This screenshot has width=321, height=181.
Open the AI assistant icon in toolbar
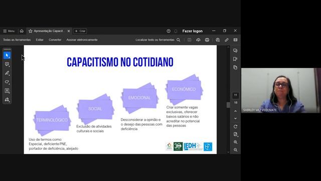(218, 40)
